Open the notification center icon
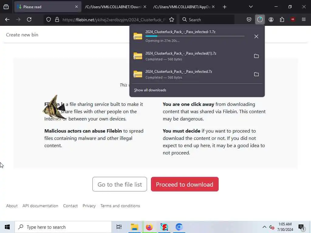 point(302,227)
